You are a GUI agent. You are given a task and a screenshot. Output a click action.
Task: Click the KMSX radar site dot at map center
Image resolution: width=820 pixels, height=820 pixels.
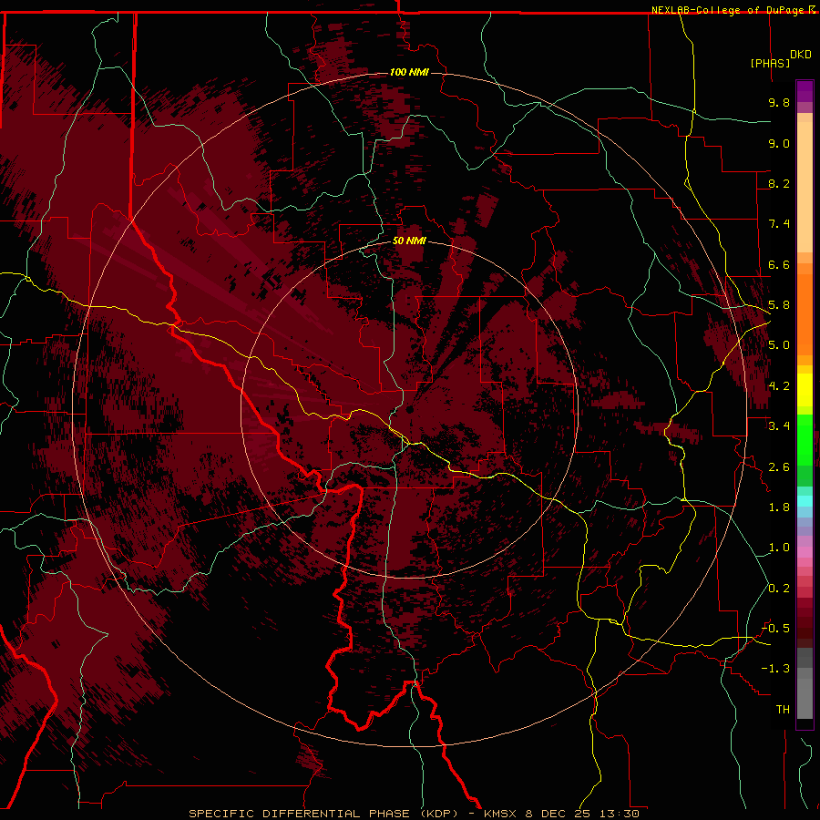tap(410, 410)
